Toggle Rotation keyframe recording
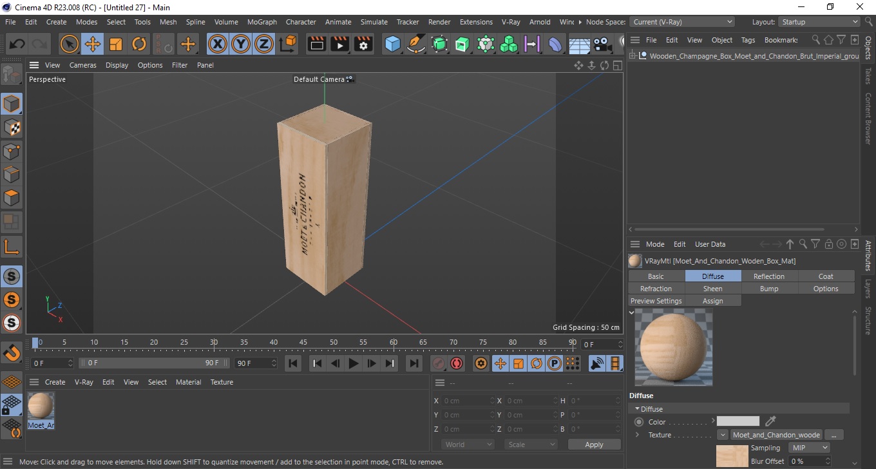This screenshot has width=876, height=469. click(536, 363)
